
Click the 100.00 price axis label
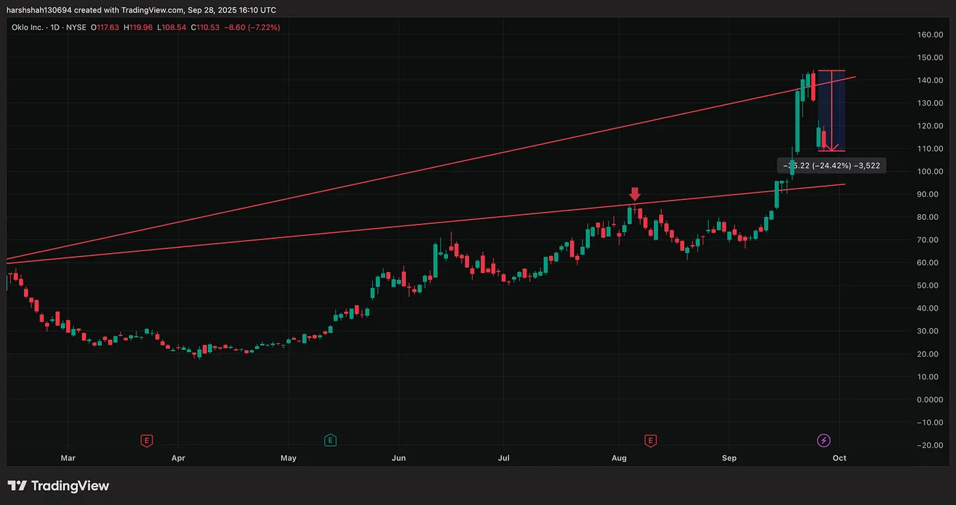930,171
